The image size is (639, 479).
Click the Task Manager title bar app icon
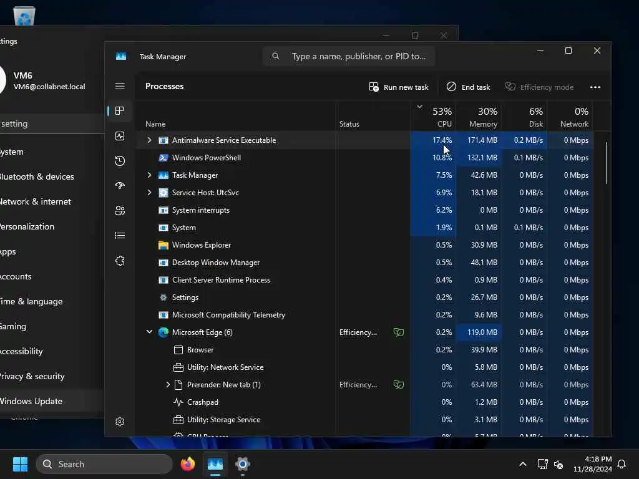pos(121,56)
